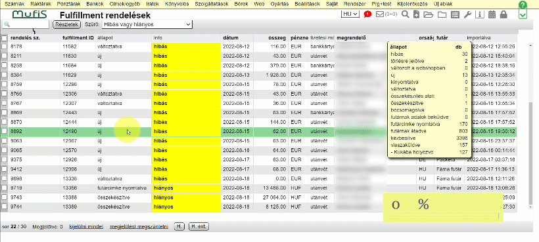539x242 pixels.
Task: Click the progress bar under 0 %
Action: click(x=443, y=216)
